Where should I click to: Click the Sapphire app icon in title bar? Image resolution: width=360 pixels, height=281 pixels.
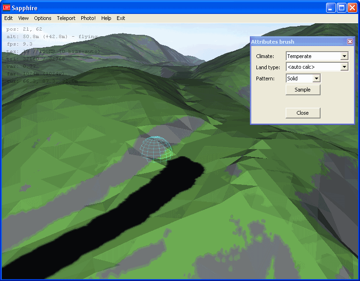pos(7,8)
